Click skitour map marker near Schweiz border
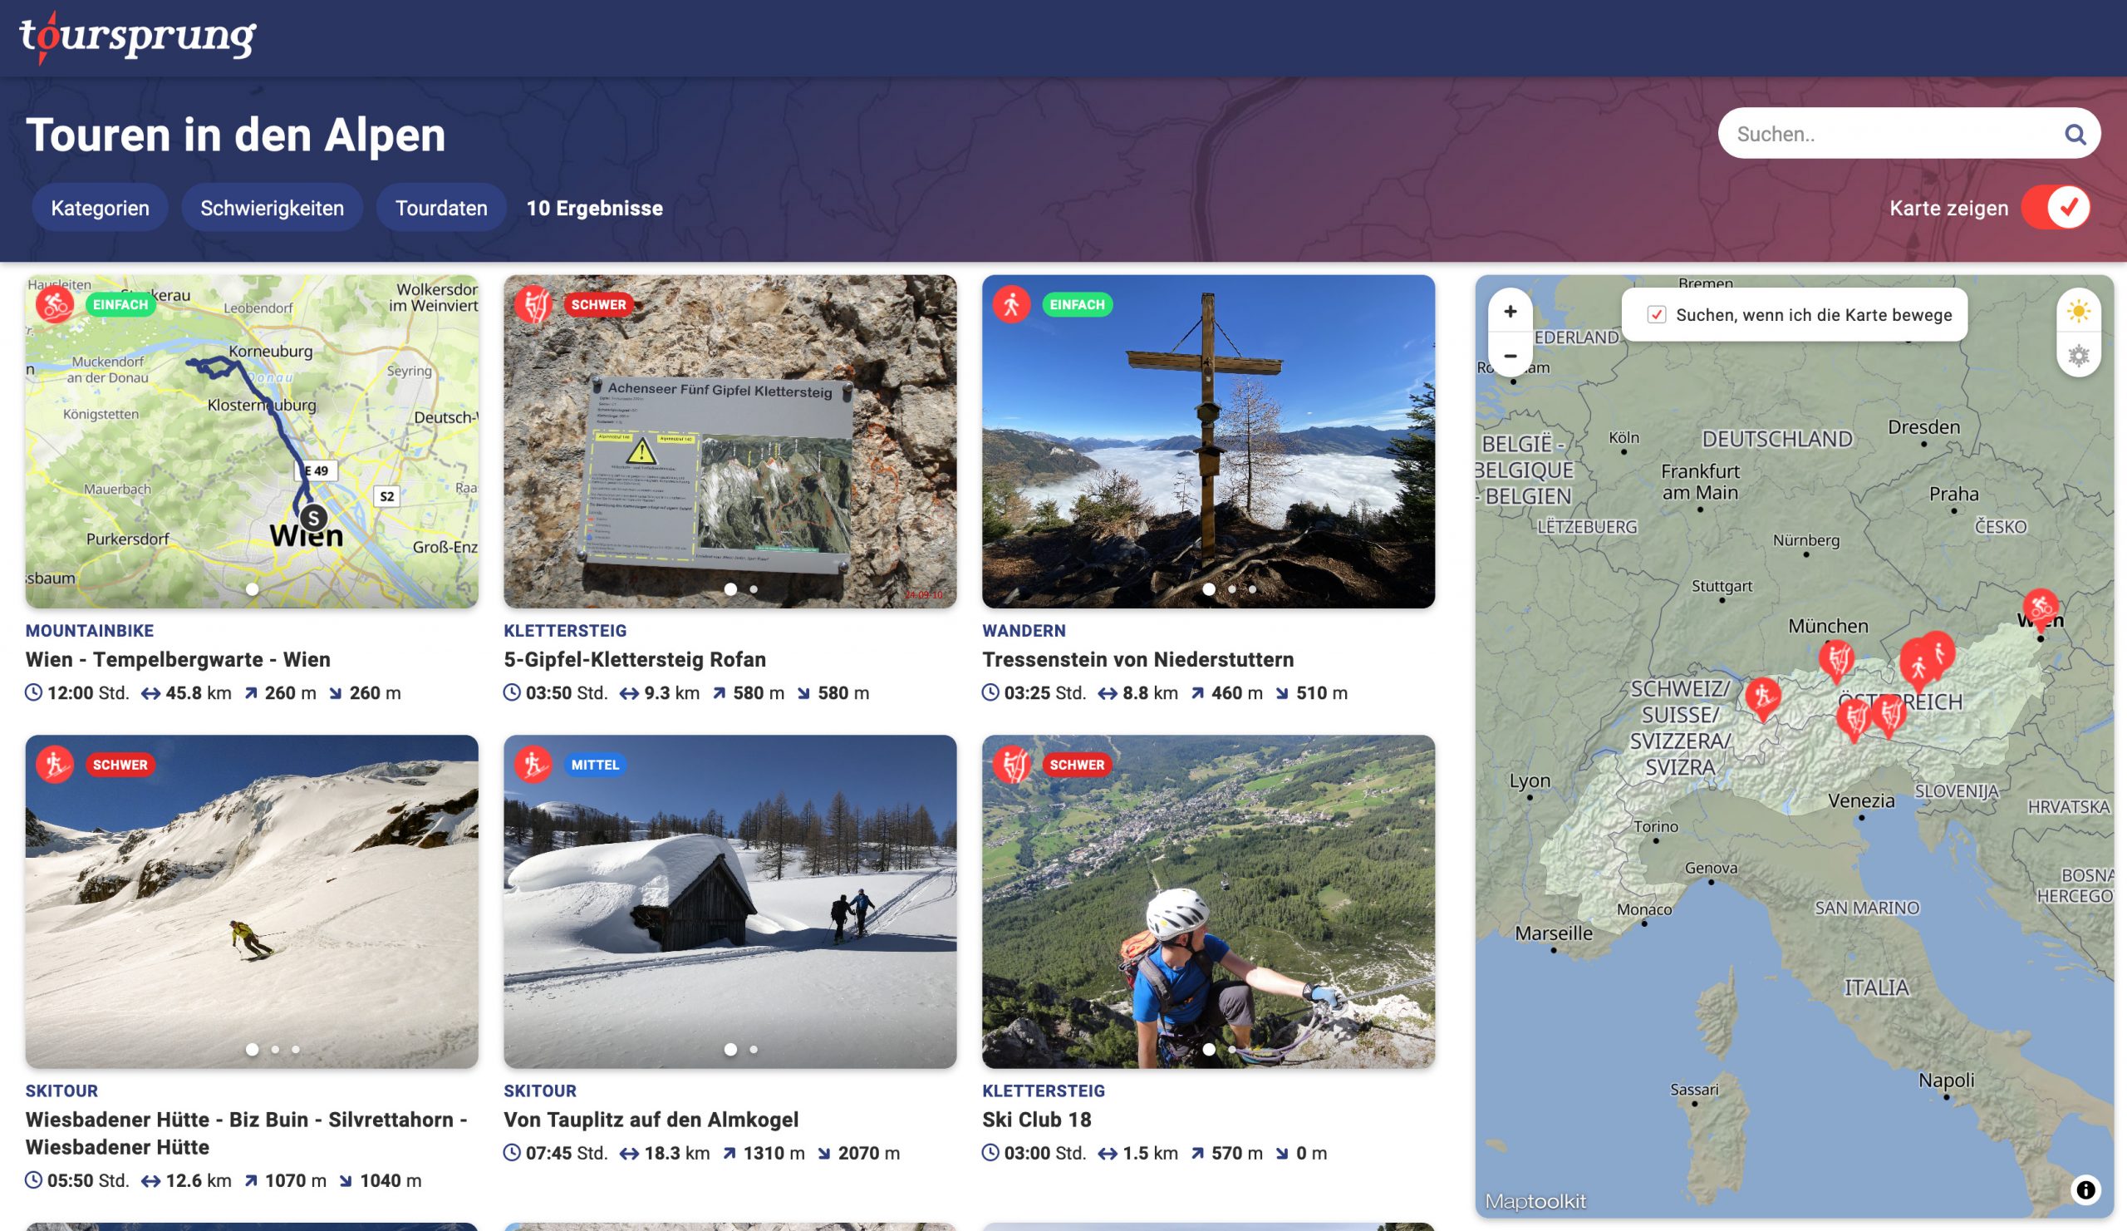Screen dimensions: 2127x1231 [x=1762, y=696]
